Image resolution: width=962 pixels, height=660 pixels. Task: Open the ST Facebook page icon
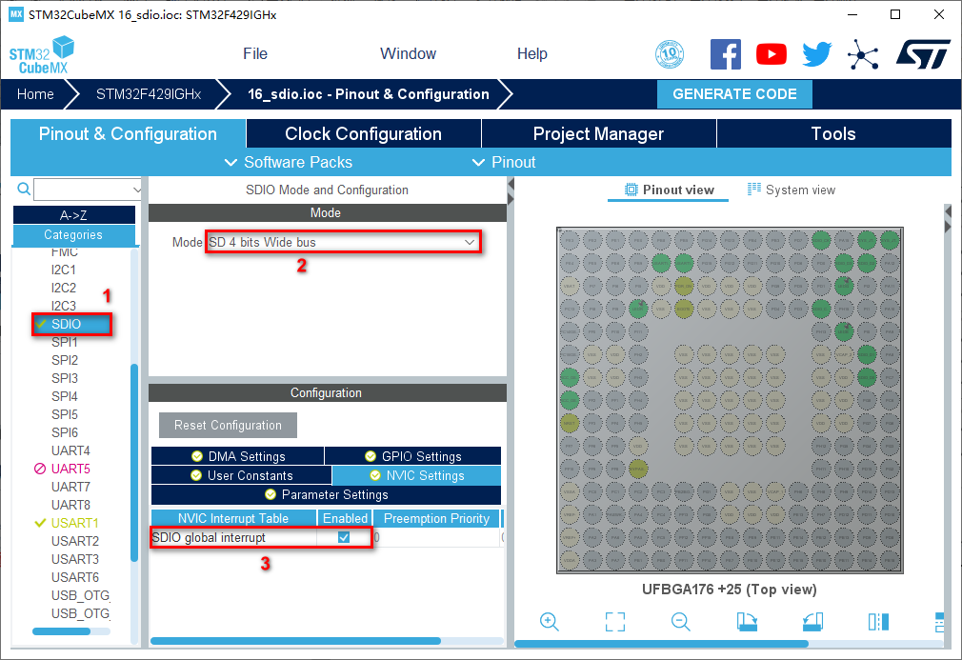point(726,54)
